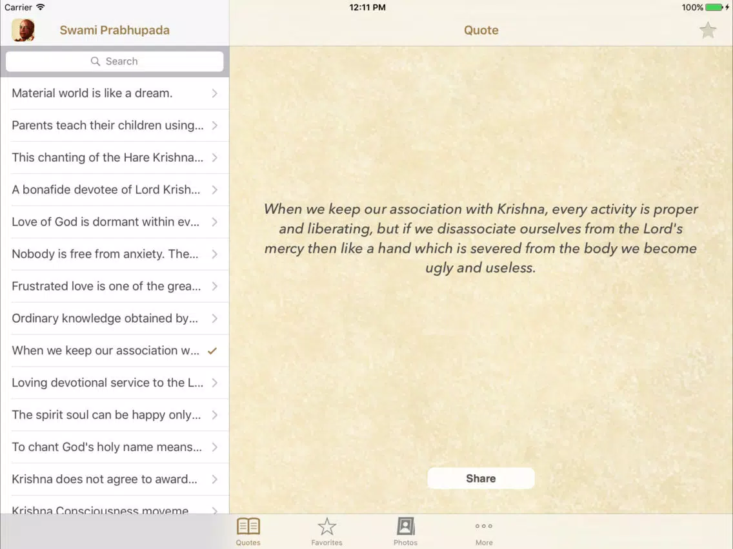Open chevron for 'This chanting of the Hare Krishna...'
Screen dimensions: 733x549
pyautogui.click(x=215, y=157)
